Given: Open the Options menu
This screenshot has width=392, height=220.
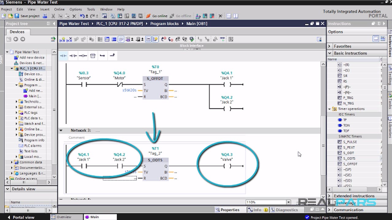Looking at the screenshot, I should tap(76, 9).
